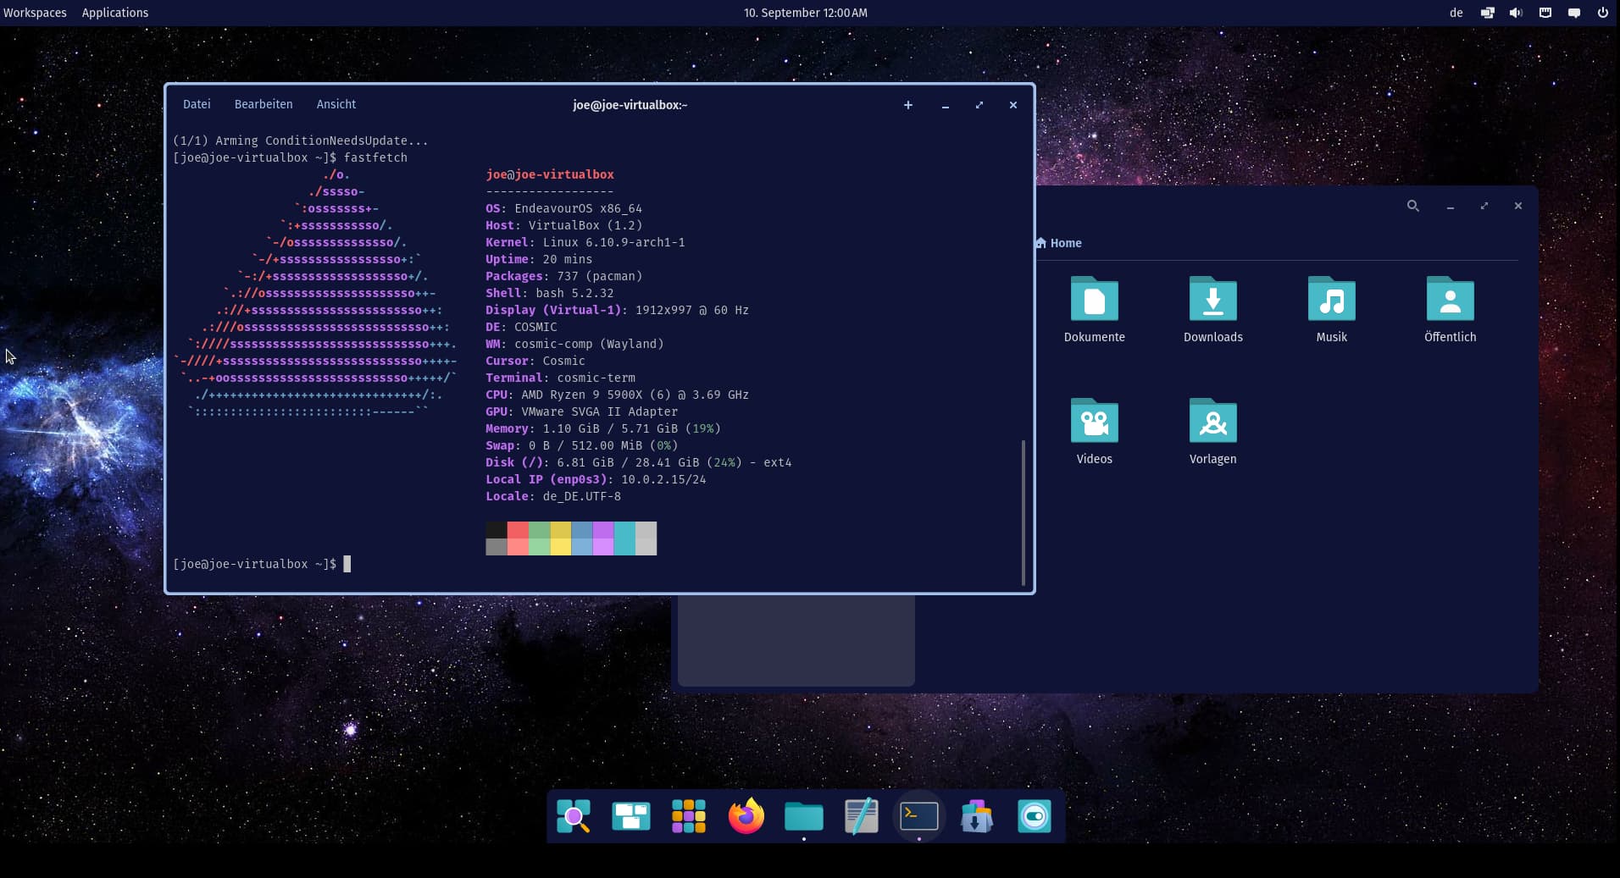Open the app library grid icon in the dock
The height and width of the screenshot is (878, 1620).
click(x=689, y=816)
